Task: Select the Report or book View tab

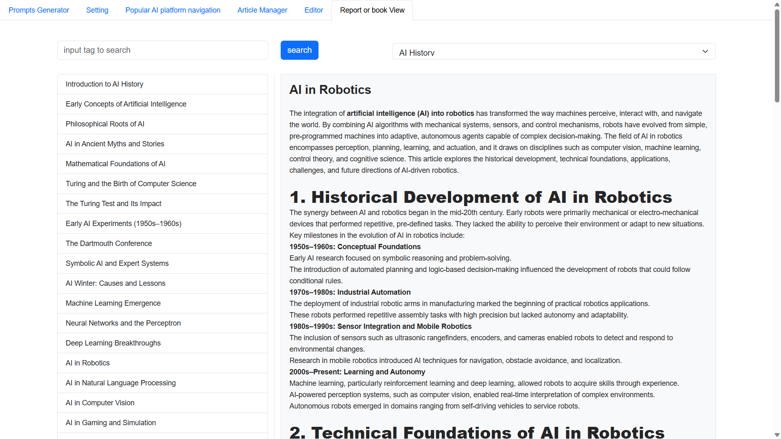Action: tap(372, 10)
